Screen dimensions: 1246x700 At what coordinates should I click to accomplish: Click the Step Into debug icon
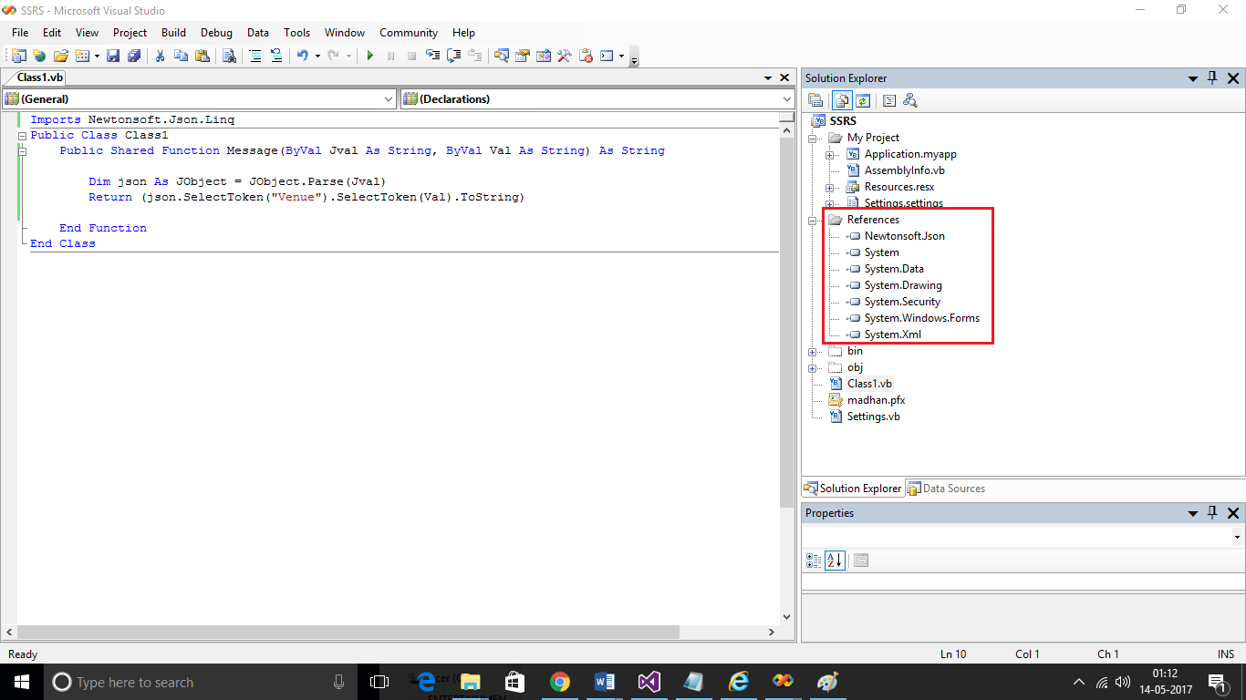[432, 56]
